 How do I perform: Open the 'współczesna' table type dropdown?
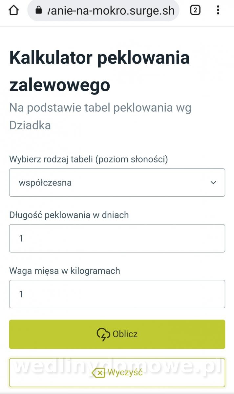click(x=117, y=183)
